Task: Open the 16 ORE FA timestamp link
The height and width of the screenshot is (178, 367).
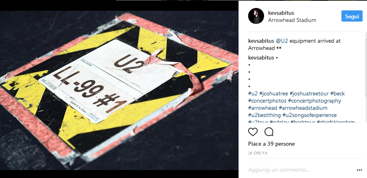Action: click(x=257, y=153)
